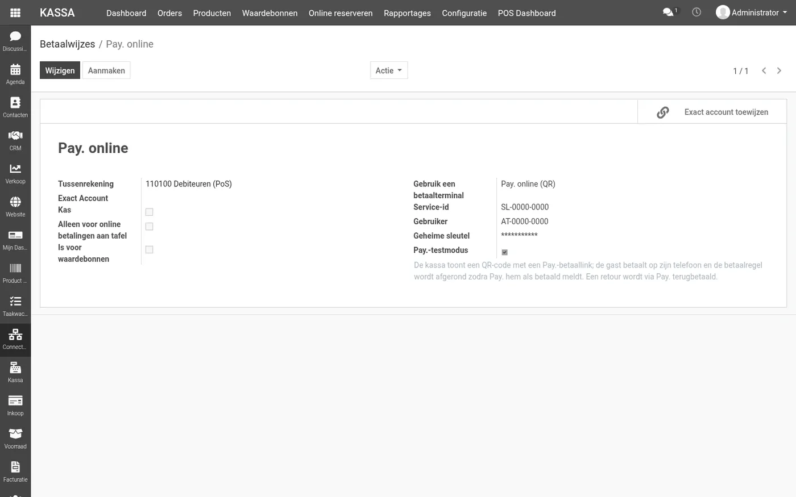Click the Wijzigen button
This screenshot has height=497, width=796.
tap(60, 70)
